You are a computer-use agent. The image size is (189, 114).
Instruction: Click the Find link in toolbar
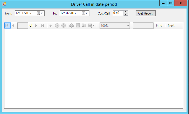tap(159, 25)
